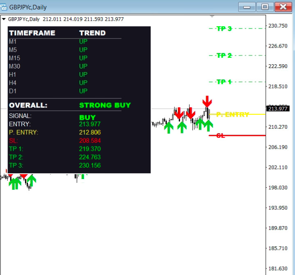Screen dimensions: 295x275
Task: Select the TP 2 level label
Action: click(224, 56)
